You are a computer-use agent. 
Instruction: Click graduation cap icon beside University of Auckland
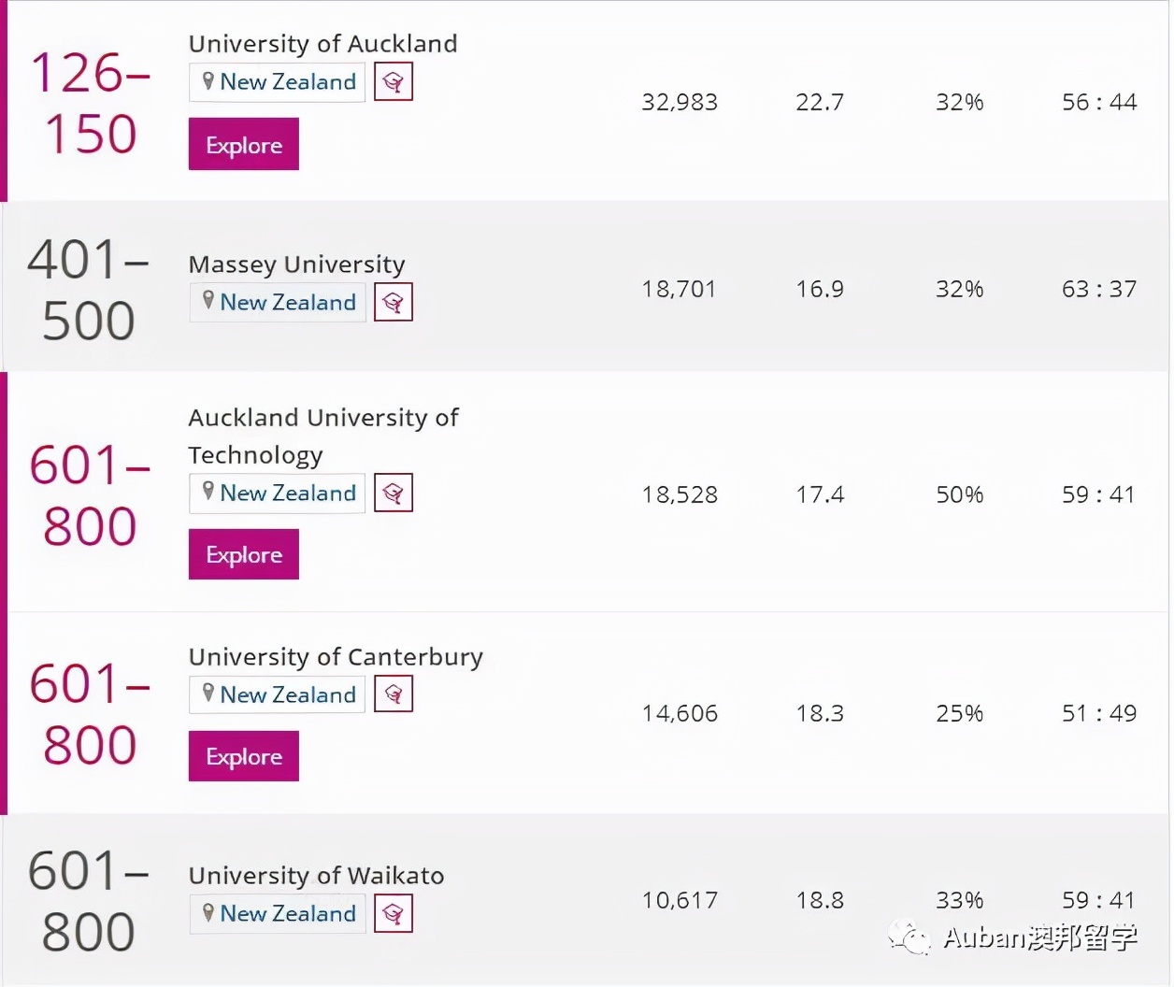(394, 82)
